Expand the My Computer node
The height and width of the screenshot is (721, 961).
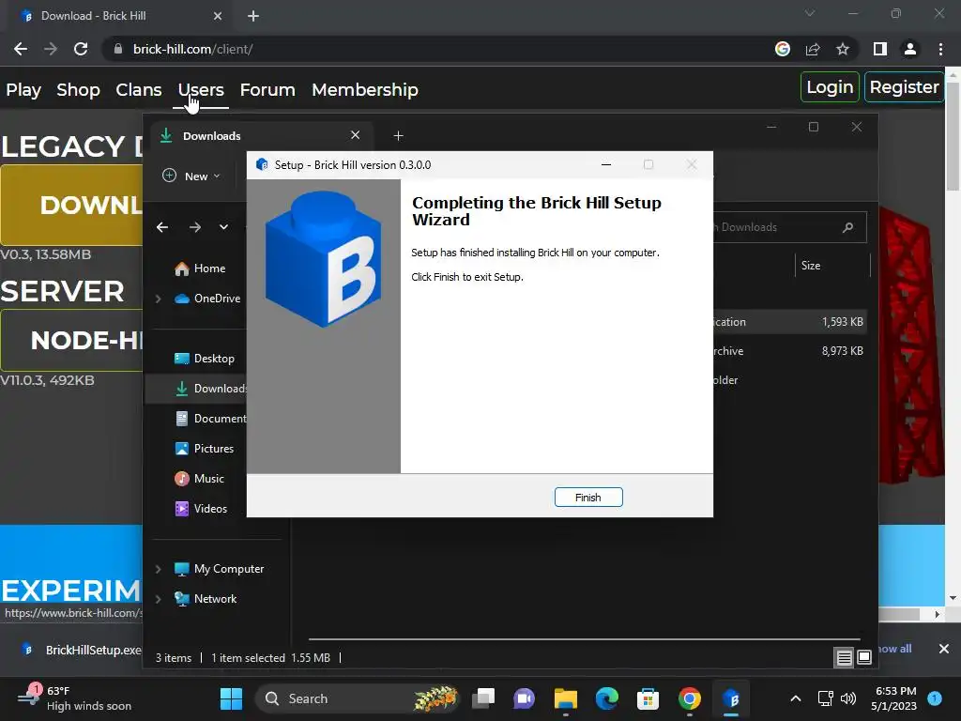[158, 569]
